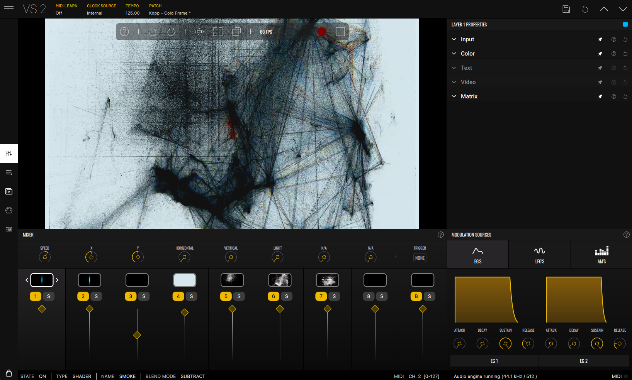The image size is (632, 380).
Task: Reset the Matrix section
Action: (625, 96)
